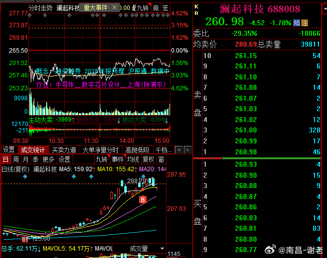Click the 差 button in header

165,8
